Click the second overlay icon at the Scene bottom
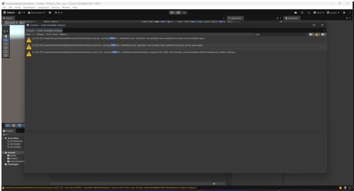This screenshot has height=191, width=354. (13, 125)
